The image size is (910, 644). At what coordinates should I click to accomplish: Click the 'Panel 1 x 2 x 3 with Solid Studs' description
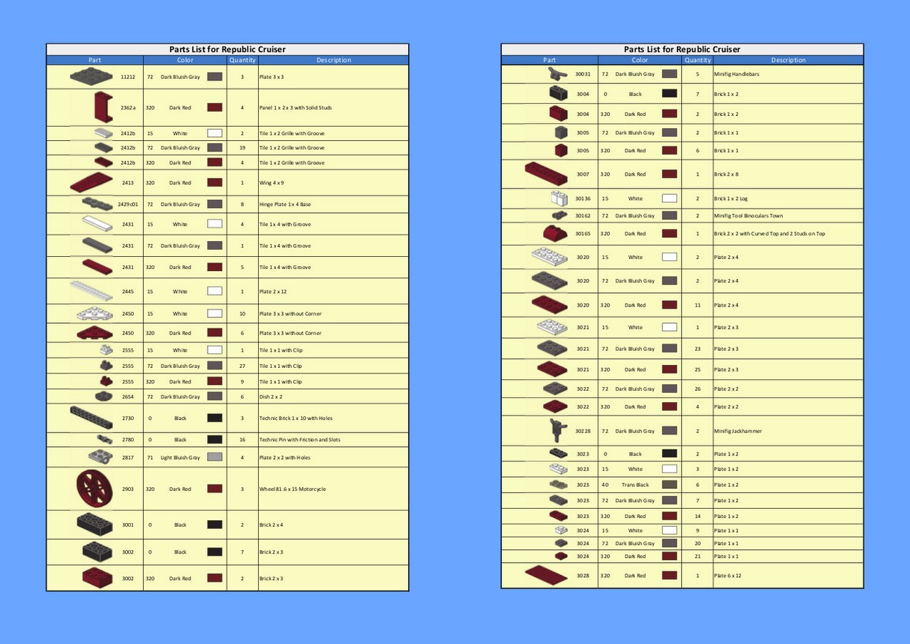point(295,107)
